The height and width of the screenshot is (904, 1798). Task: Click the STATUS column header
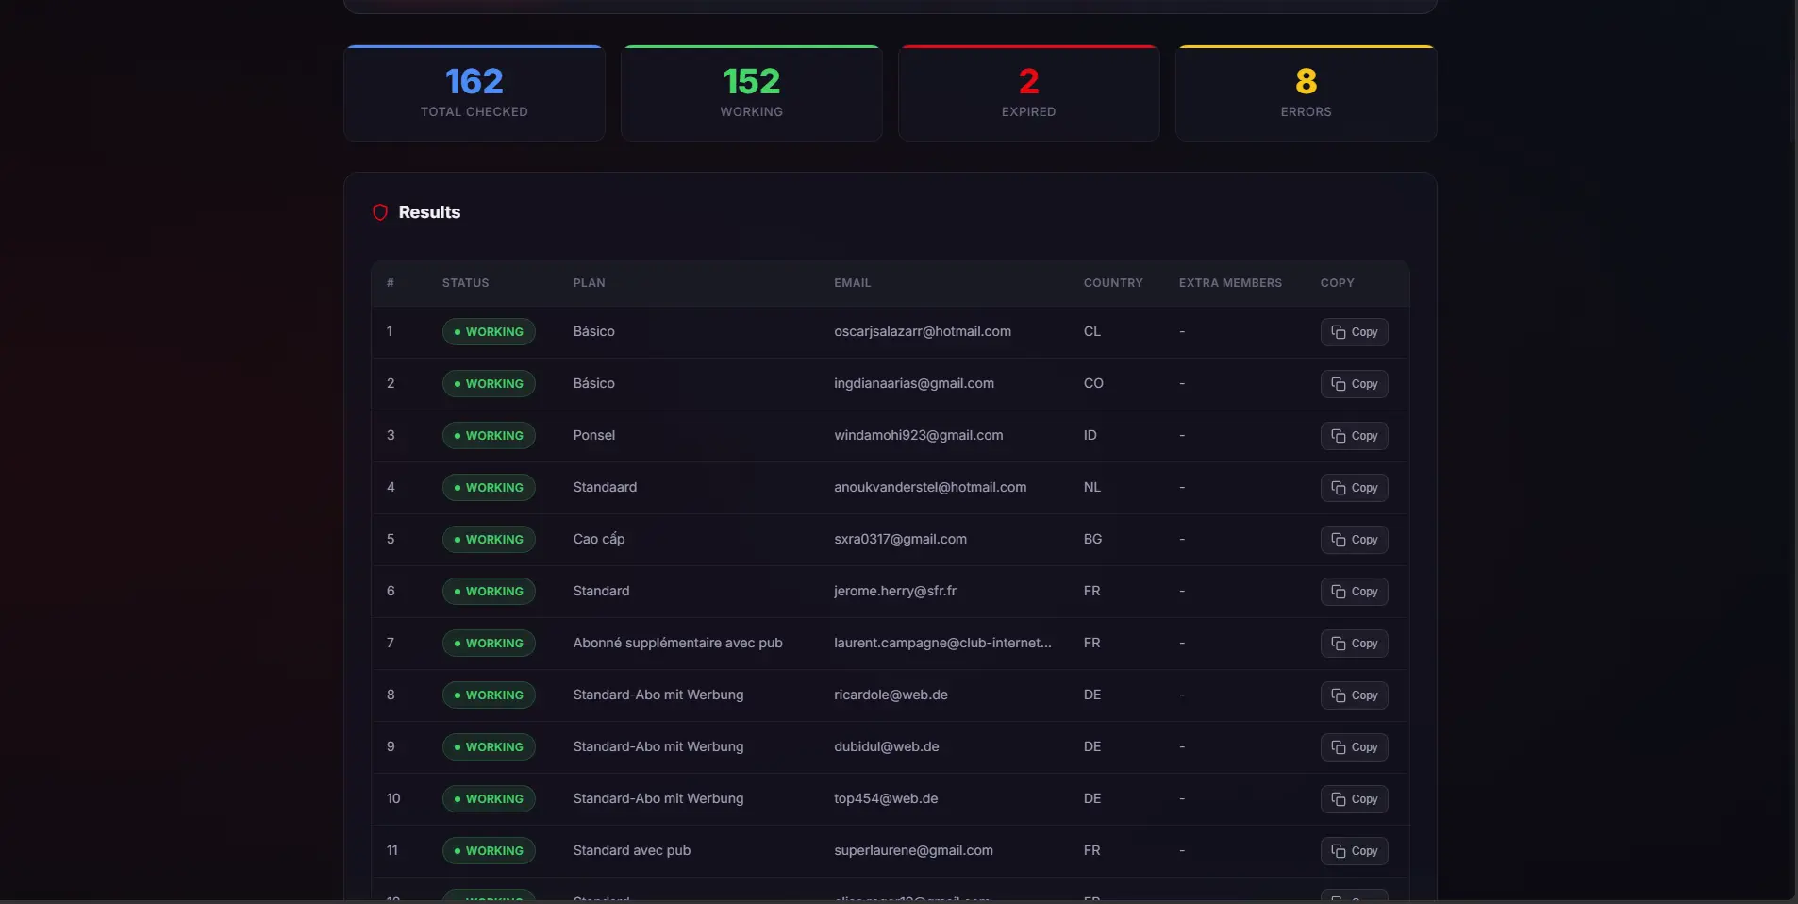pos(466,283)
